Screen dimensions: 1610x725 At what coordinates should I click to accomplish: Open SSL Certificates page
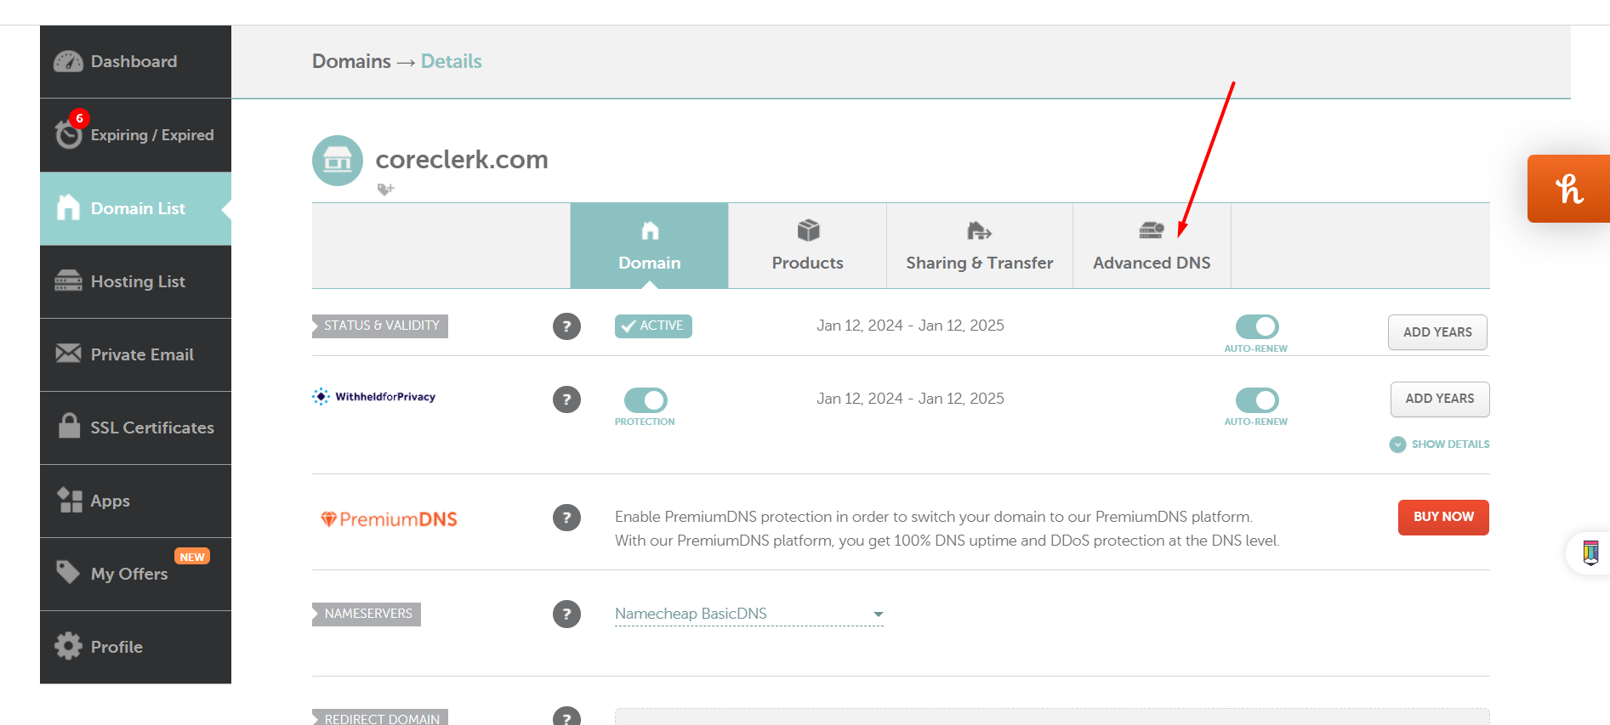(x=135, y=428)
